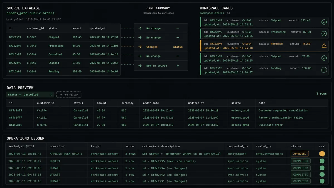Open the 8f3c2a95 Pending workspace card
This screenshot has width=334, height=188.
[264, 70]
